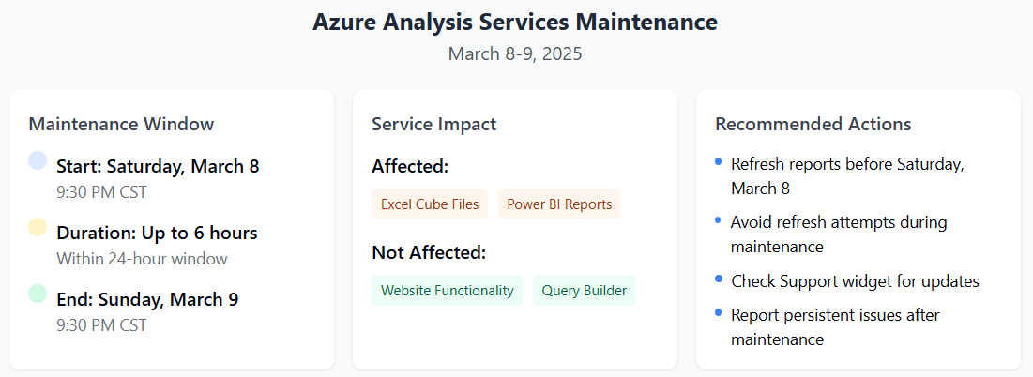
Task: Click the March 8-9, 2025 subtitle
Action: (x=515, y=53)
